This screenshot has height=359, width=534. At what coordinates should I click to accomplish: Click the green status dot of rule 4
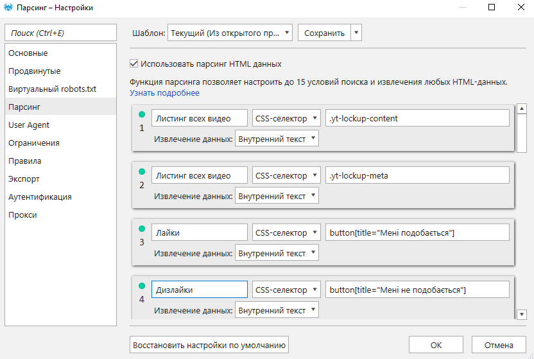click(x=142, y=285)
